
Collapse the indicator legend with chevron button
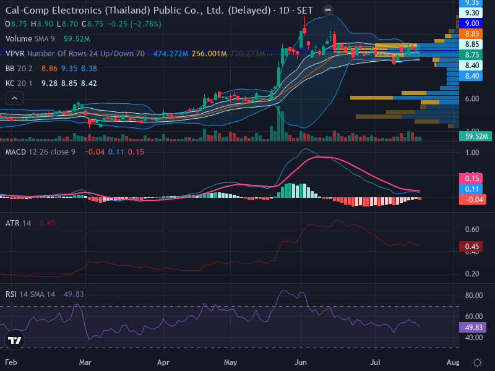pos(14,98)
